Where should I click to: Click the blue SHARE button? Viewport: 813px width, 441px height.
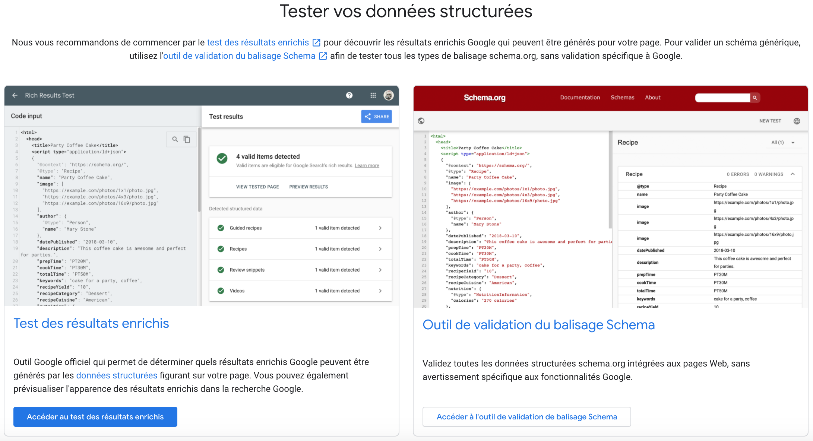pos(376,117)
